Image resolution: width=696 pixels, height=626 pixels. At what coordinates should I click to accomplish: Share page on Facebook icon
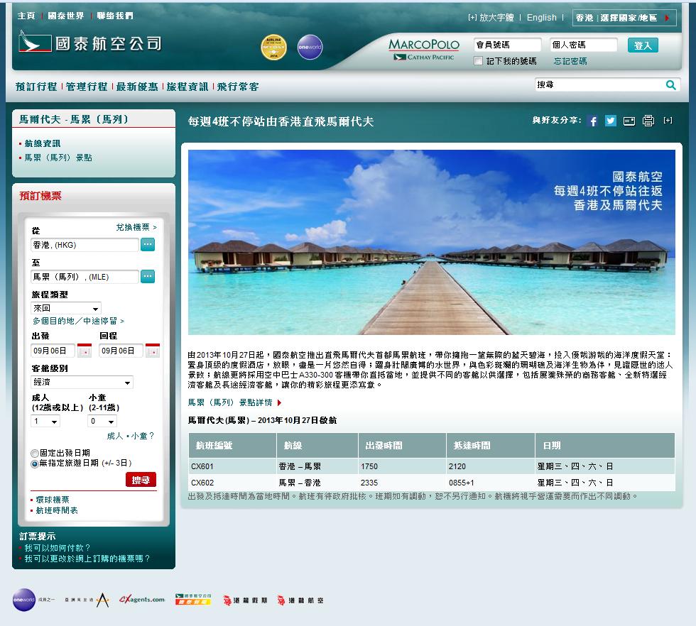(x=592, y=121)
